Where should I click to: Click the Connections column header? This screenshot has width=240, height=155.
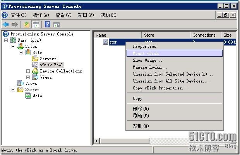206,35
